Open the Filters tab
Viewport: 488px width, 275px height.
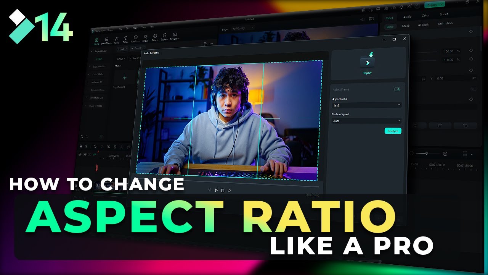(x=155, y=37)
